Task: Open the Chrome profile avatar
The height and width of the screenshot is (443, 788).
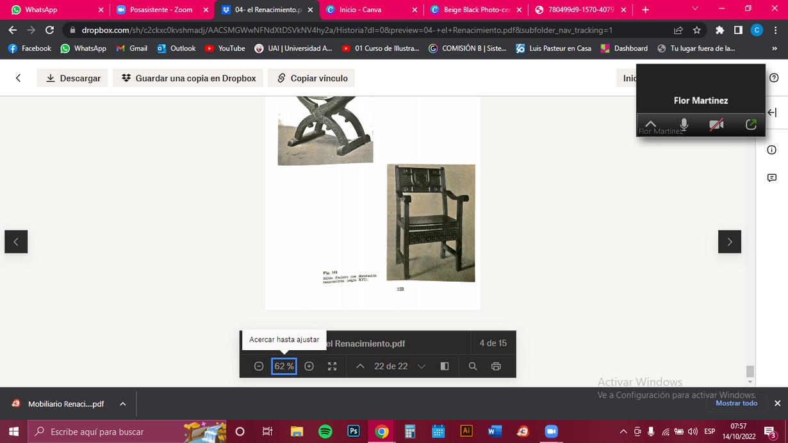Action: [757, 30]
